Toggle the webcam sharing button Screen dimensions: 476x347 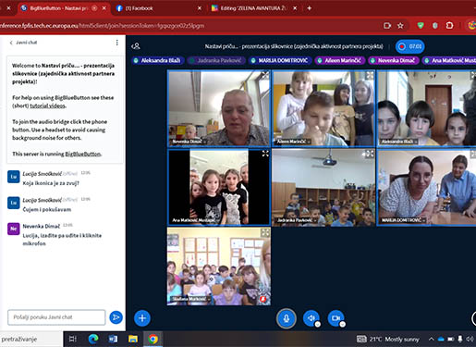pyautogui.click(x=336, y=317)
